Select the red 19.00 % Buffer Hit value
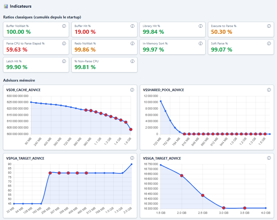This screenshot has width=277, height=220. pyautogui.click(x=85, y=32)
